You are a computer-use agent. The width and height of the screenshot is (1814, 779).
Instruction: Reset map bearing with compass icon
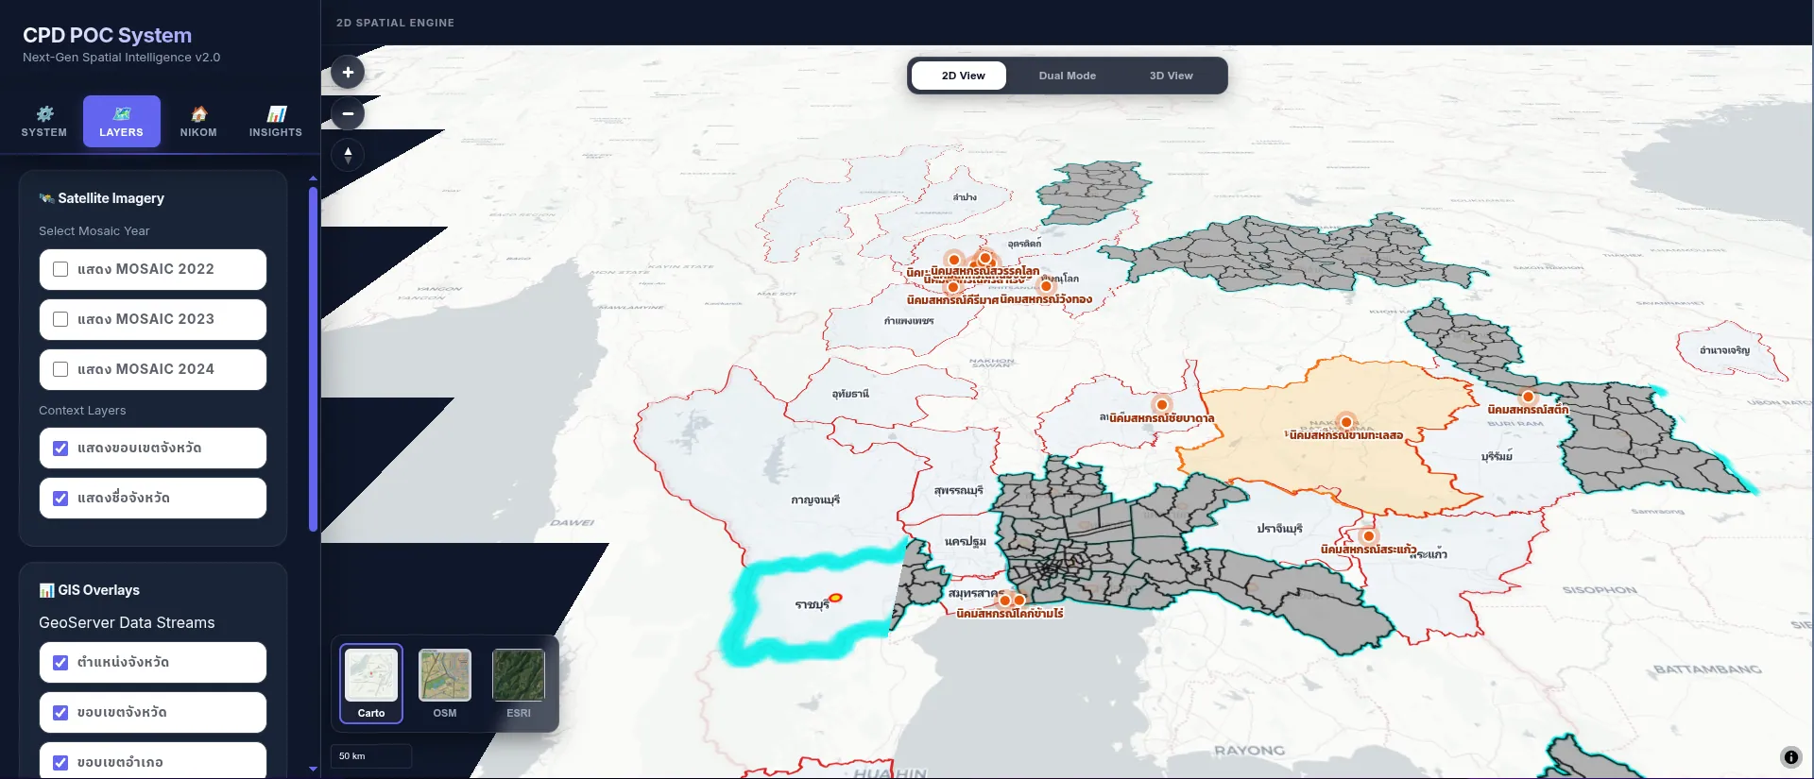click(x=348, y=155)
